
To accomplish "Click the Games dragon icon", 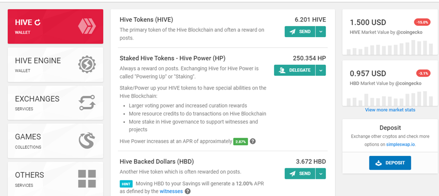I will (87, 141).
